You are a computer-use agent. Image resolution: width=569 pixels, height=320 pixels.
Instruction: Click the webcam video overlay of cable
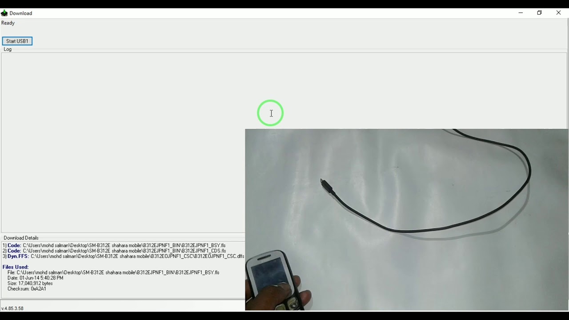(407, 220)
